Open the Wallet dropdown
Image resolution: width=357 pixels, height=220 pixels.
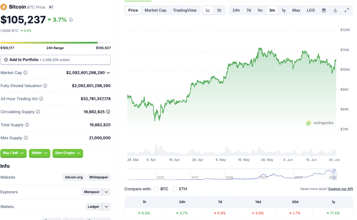pyautogui.click(x=39, y=153)
